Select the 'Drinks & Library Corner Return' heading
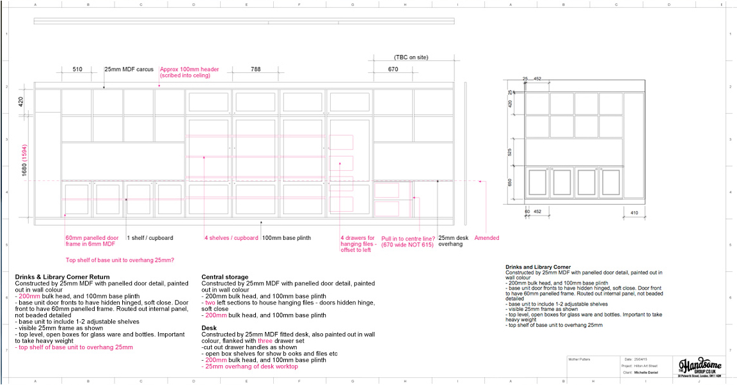This screenshot has height=385, width=737. pyautogui.click(x=62, y=277)
